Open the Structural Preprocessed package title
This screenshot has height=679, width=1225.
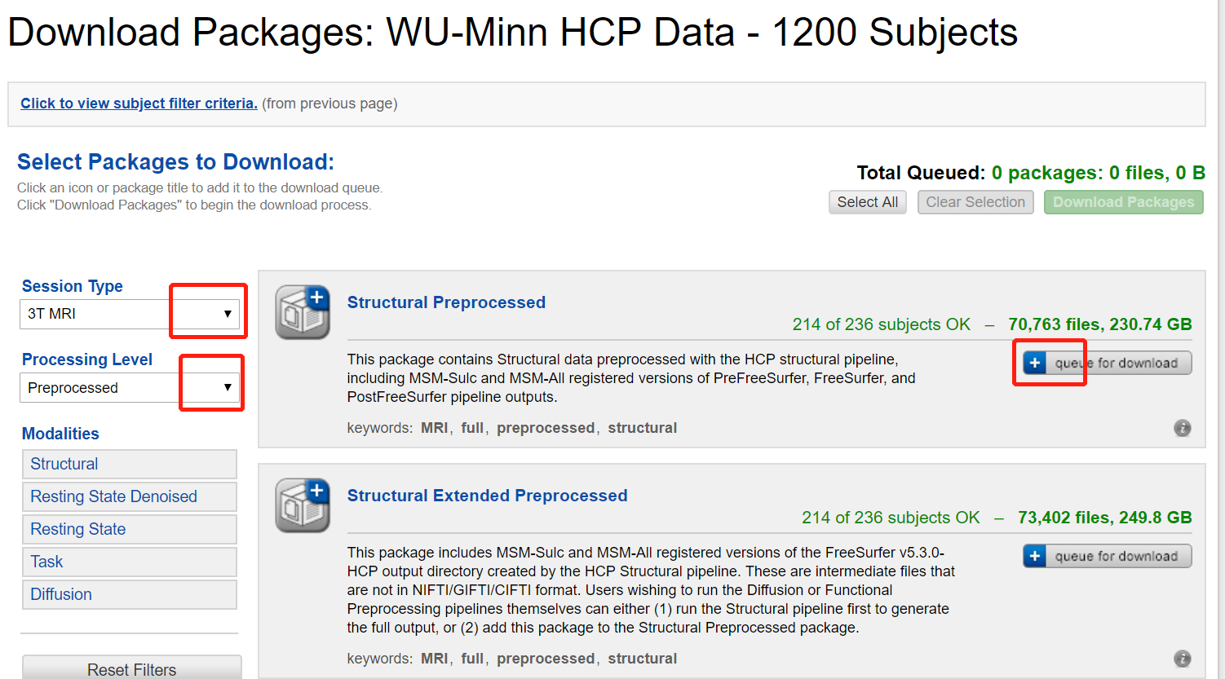coord(446,302)
